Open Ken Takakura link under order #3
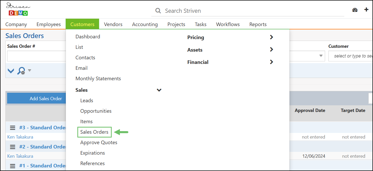 (20, 137)
